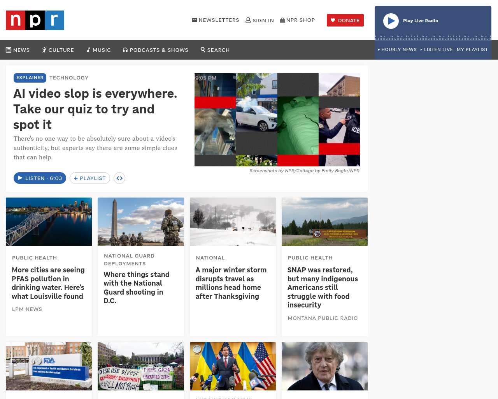The height and width of the screenshot is (399, 498).
Task: Expand the News navigation menu
Action: click(18, 50)
